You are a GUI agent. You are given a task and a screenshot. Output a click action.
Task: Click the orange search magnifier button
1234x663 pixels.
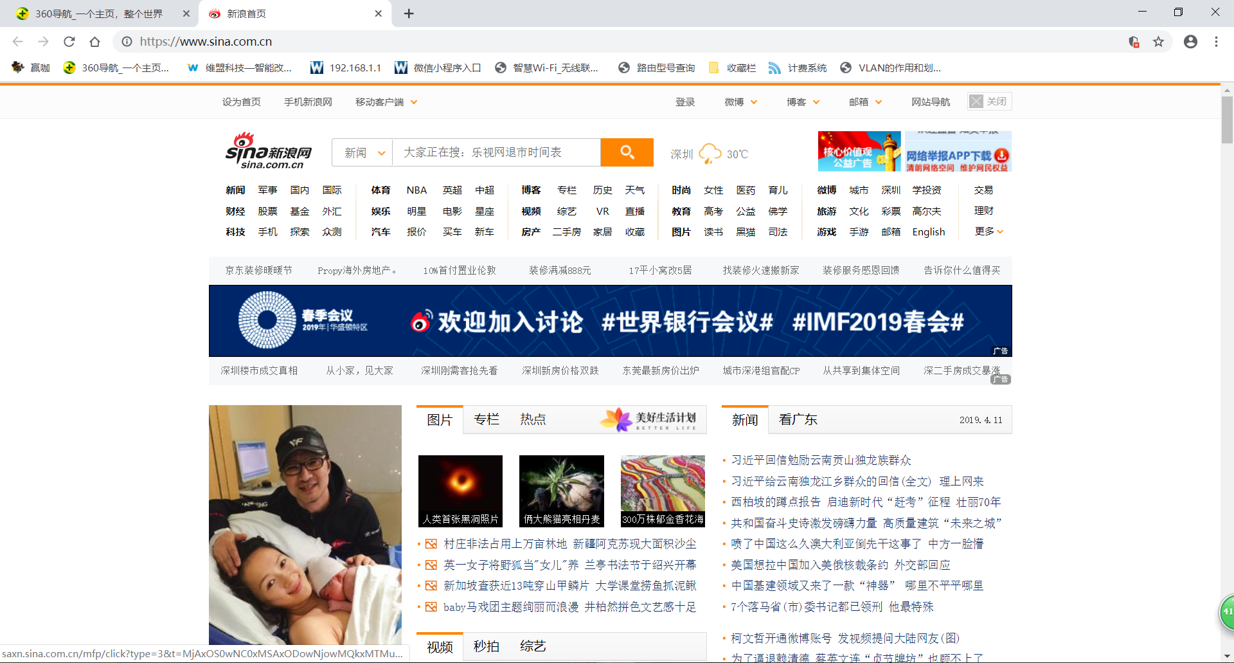pos(627,152)
